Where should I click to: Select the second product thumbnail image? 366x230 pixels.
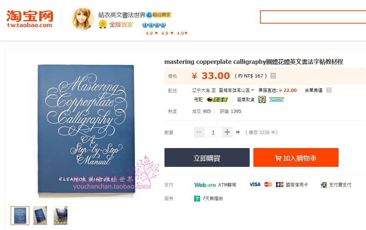coord(40,216)
